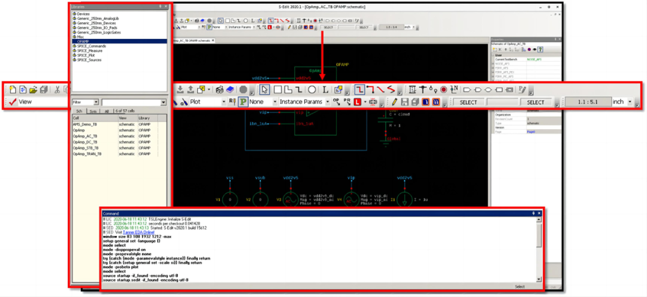The image size is (647, 297).
Task: Pick the Polygon drawing tool
Action: tap(288, 89)
